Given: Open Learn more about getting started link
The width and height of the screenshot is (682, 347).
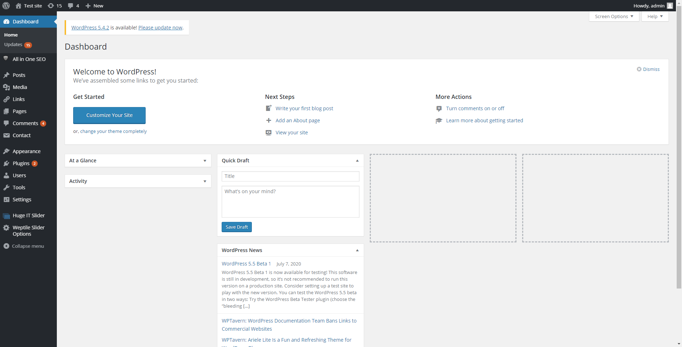Looking at the screenshot, I should pos(485,121).
